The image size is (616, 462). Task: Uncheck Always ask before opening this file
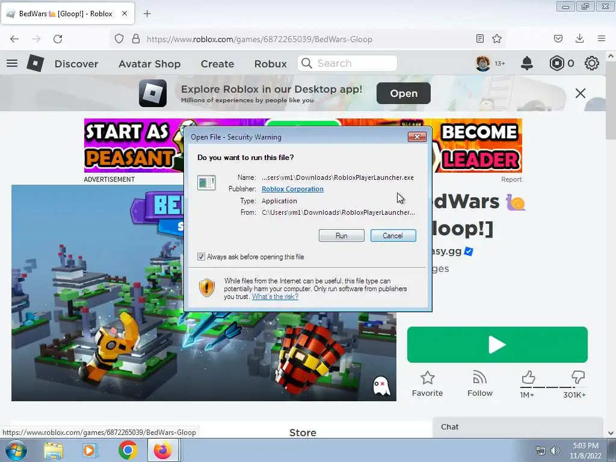[201, 257]
